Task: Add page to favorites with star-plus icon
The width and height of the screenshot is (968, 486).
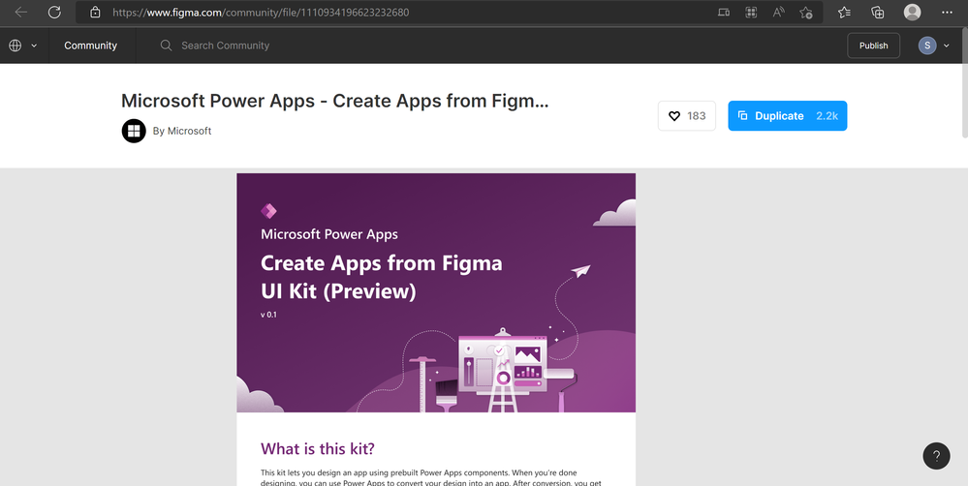Action: point(805,13)
